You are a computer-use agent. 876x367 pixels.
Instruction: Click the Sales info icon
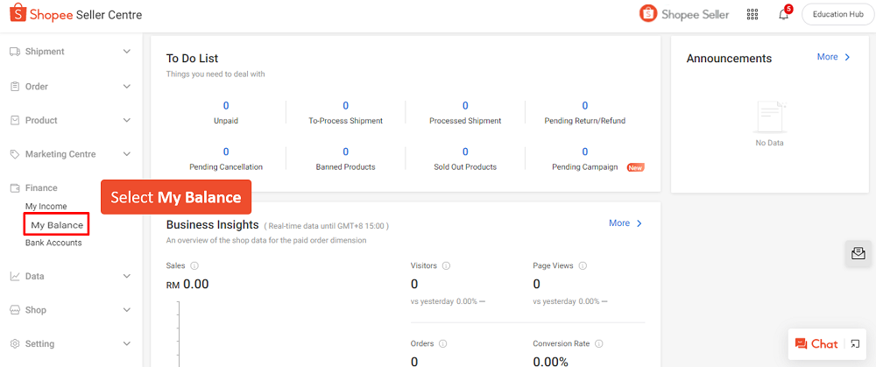click(194, 265)
